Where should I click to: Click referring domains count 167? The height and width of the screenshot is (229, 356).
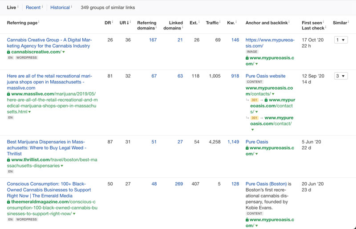(x=153, y=40)
